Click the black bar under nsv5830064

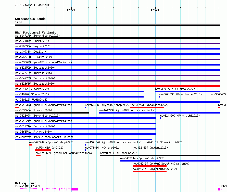point(52,113)
